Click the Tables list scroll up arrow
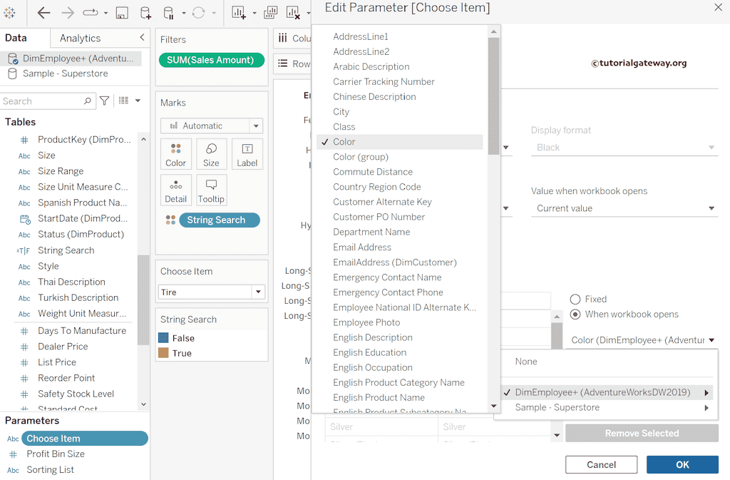 point(143,139)
